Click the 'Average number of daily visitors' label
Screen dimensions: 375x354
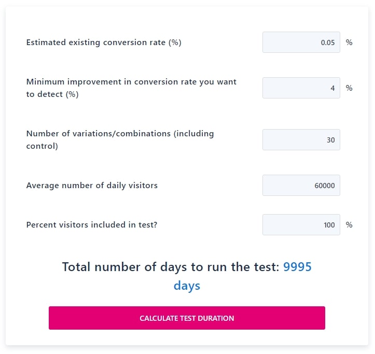(x=92, y=185)
